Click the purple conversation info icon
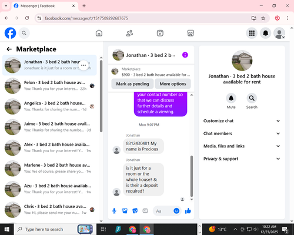Image resolution: width=294 pixels, height=235 pixels. (185, 55)
